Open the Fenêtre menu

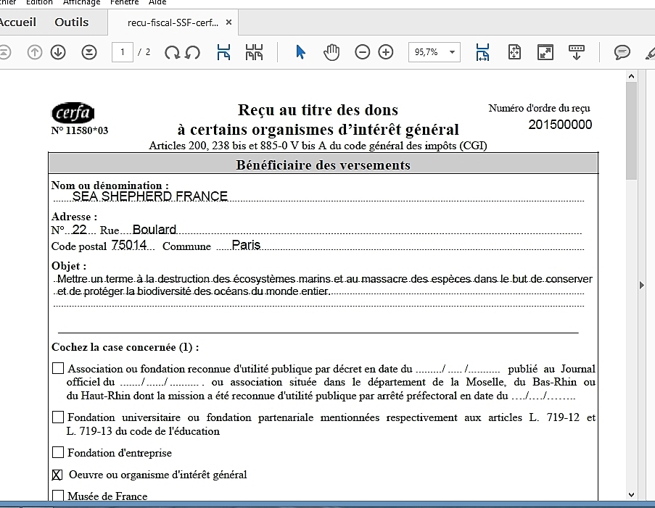click(124, 3)
